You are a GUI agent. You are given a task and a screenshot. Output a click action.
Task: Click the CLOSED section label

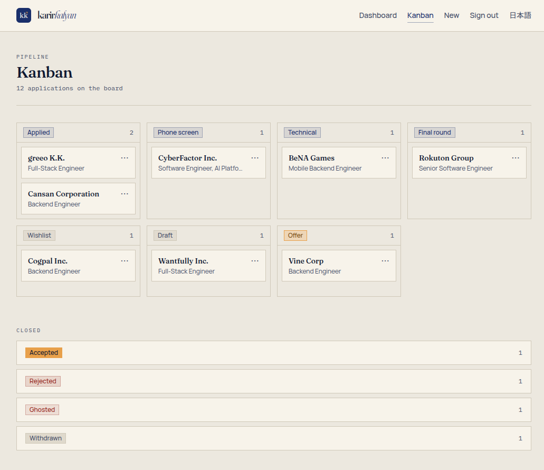pos(28,331)
